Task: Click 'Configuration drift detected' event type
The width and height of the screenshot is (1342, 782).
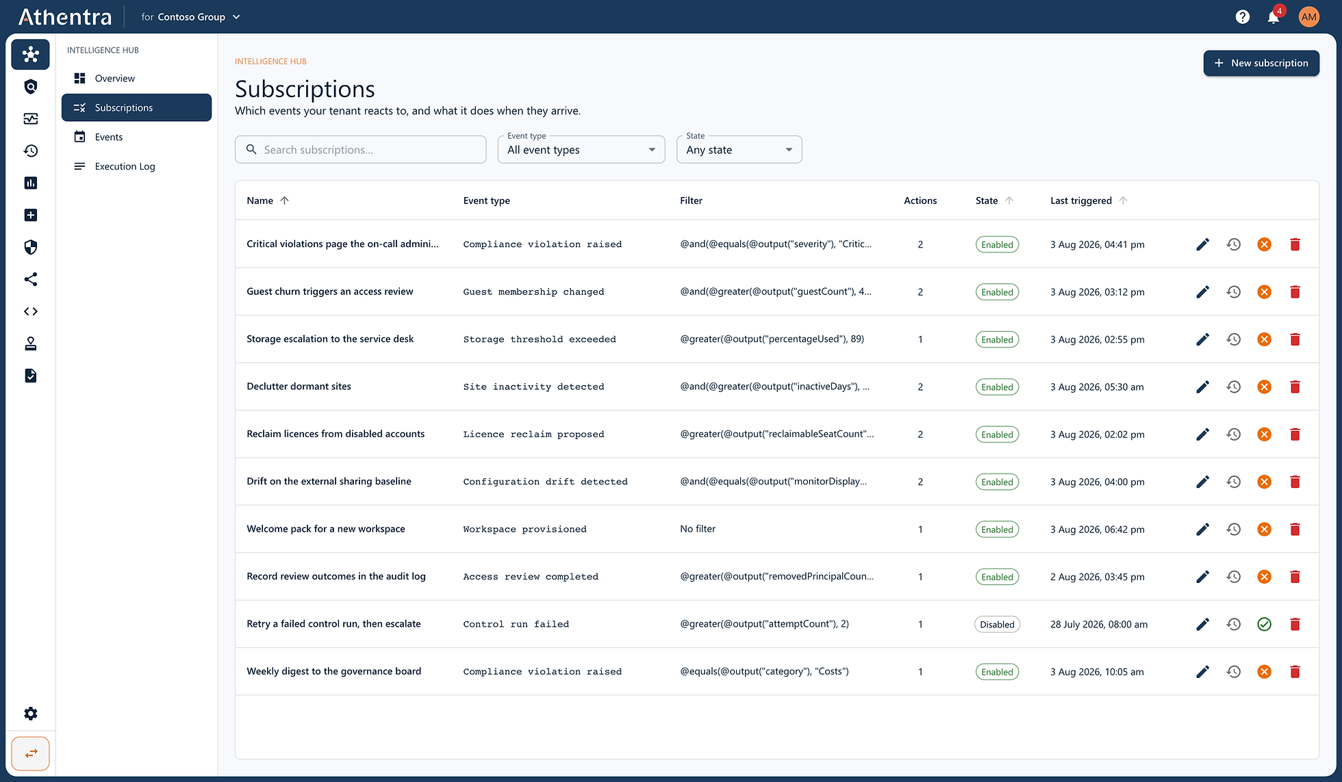Action: tap(545, 482)
